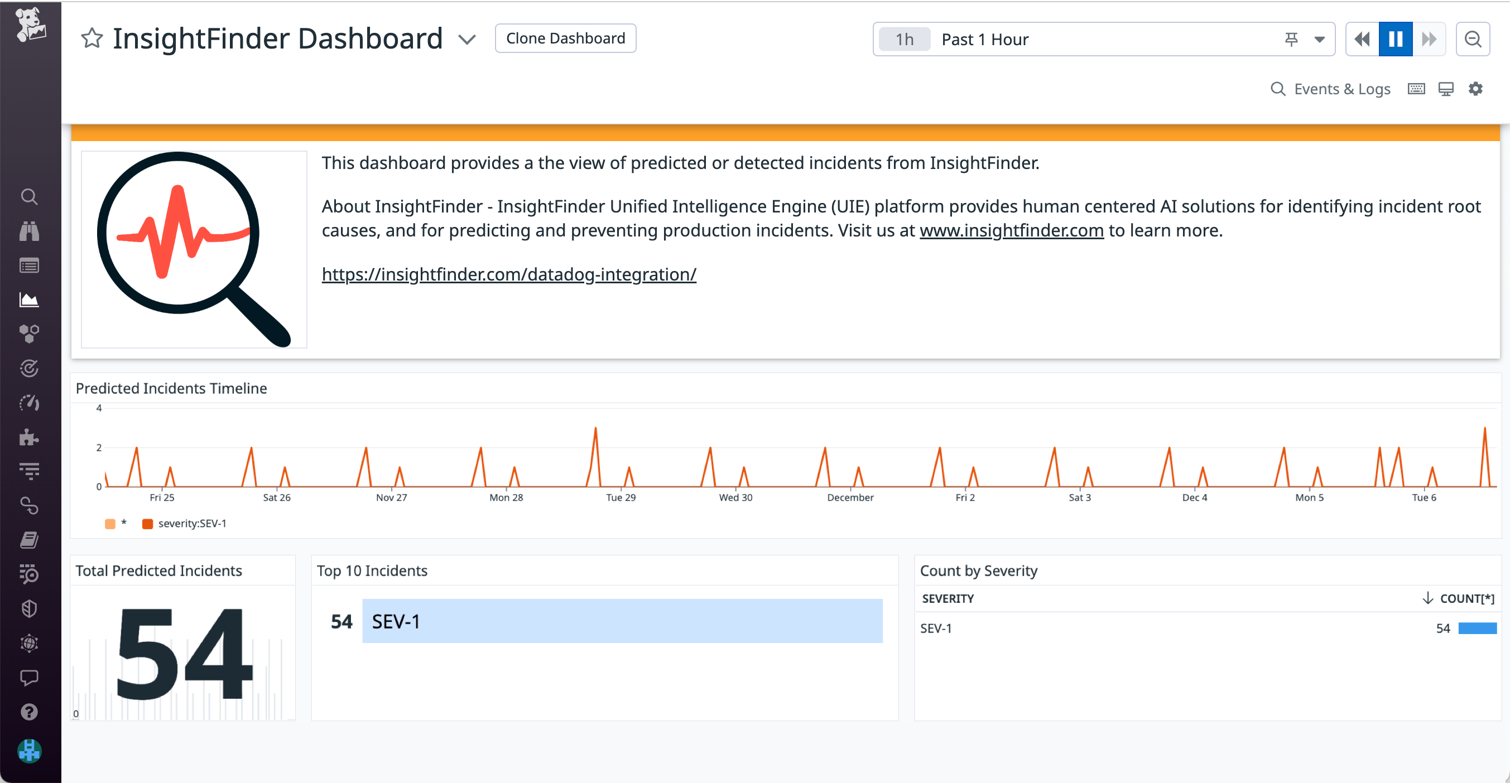1510x783 pixels.
Task: Open the Watchdog binoculars icon in sidebar
Action: (30, 231)
